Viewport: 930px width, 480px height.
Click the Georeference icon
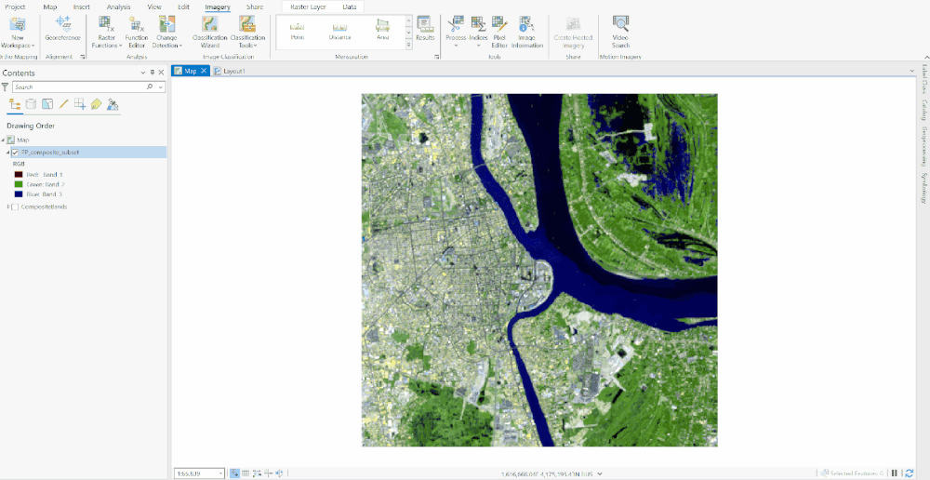point(62,29)
